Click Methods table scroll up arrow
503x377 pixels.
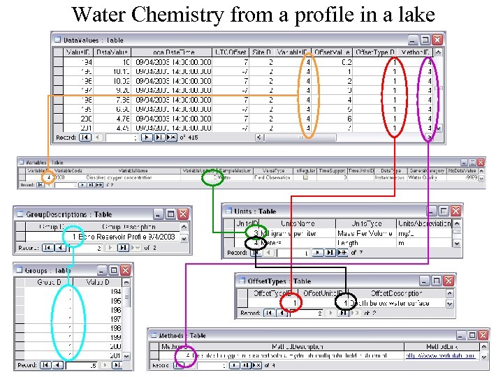(x=484, y=346)
